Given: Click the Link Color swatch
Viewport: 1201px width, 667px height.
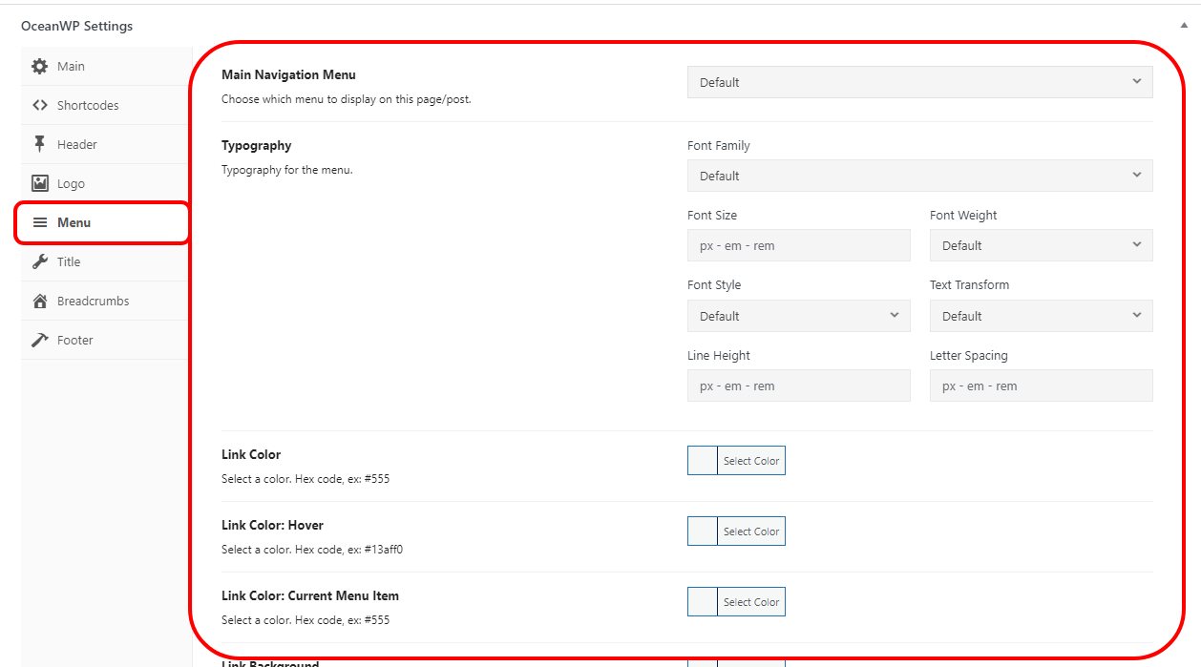Looking at the screenshot, I should [x=703, y=461].
